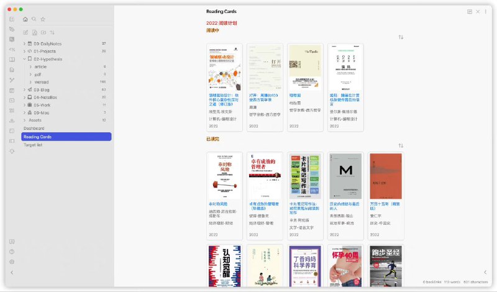Click the 怀孕40周 book cover

[x=345, y=266]
